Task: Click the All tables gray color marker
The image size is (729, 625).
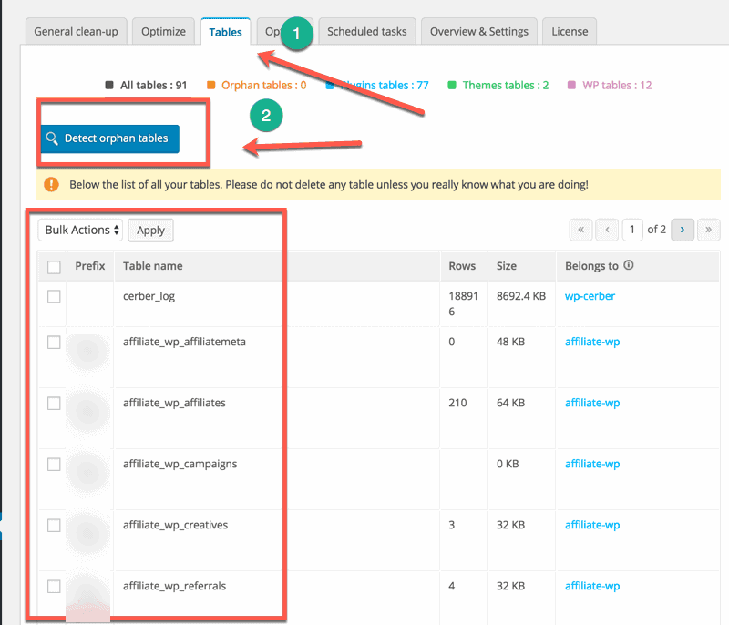Action: [x=109, y=86]
